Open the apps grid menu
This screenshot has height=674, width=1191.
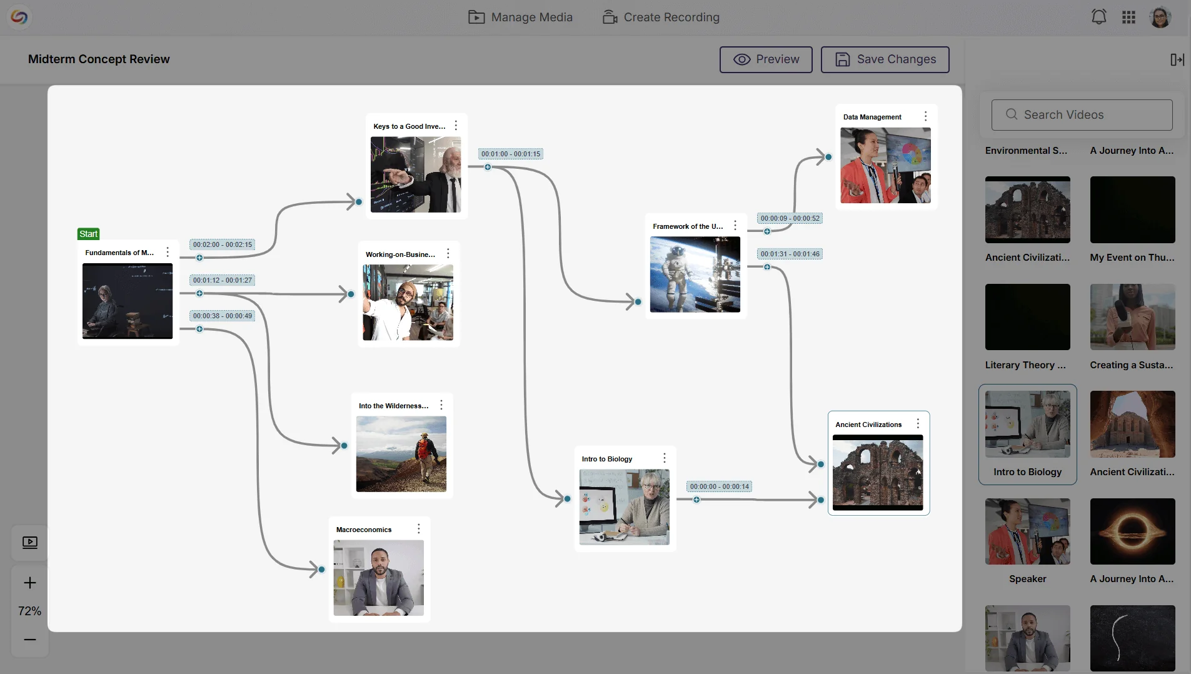coord(1128,17)
